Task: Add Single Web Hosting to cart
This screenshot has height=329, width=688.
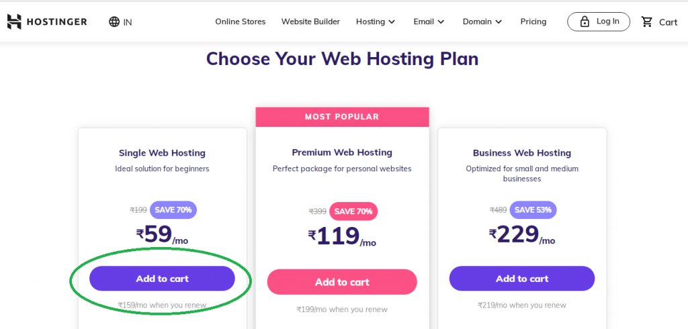Action: (x=162, y=279)
